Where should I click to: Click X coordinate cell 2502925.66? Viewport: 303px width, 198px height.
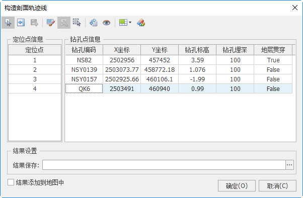coord(122,79)
